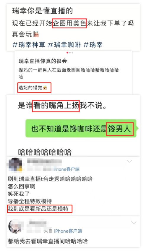Image resolution: width=146 pixels, height=251 pixels.
Task: Click the highlighted text 我到底是看新品还是模特
Action: click(x=38, y=209)
